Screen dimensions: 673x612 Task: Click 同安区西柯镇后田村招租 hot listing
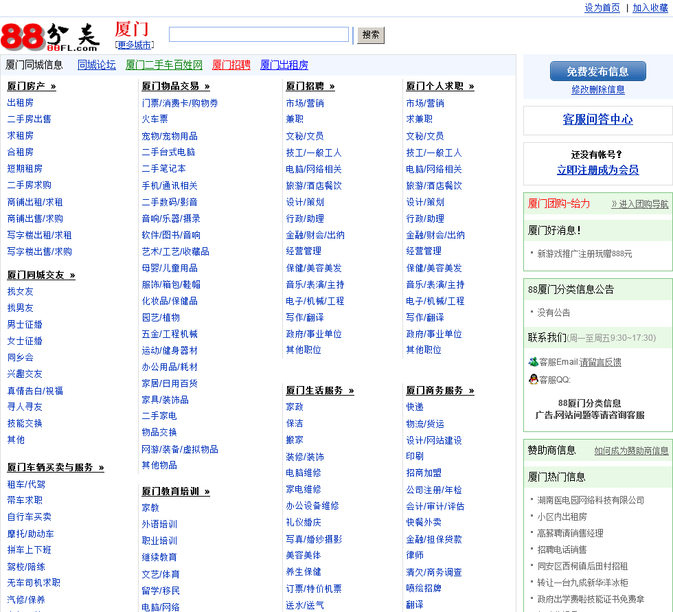pyautogui.click(x=582, y=567)
